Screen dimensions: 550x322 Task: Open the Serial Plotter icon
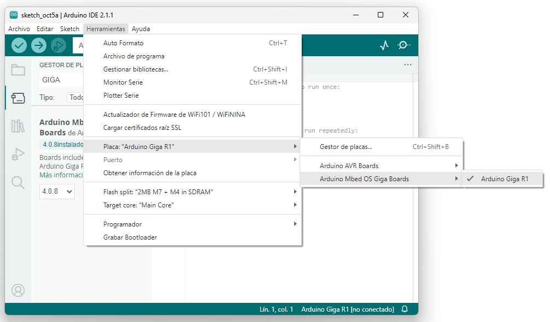tap(384, 45)
